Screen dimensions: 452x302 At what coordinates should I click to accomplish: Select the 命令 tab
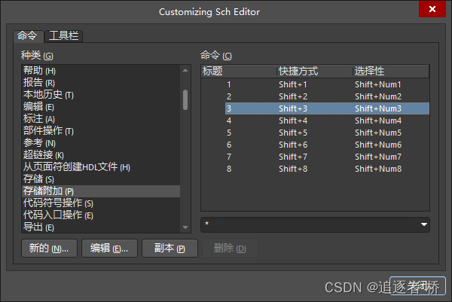tap(27, 35)
